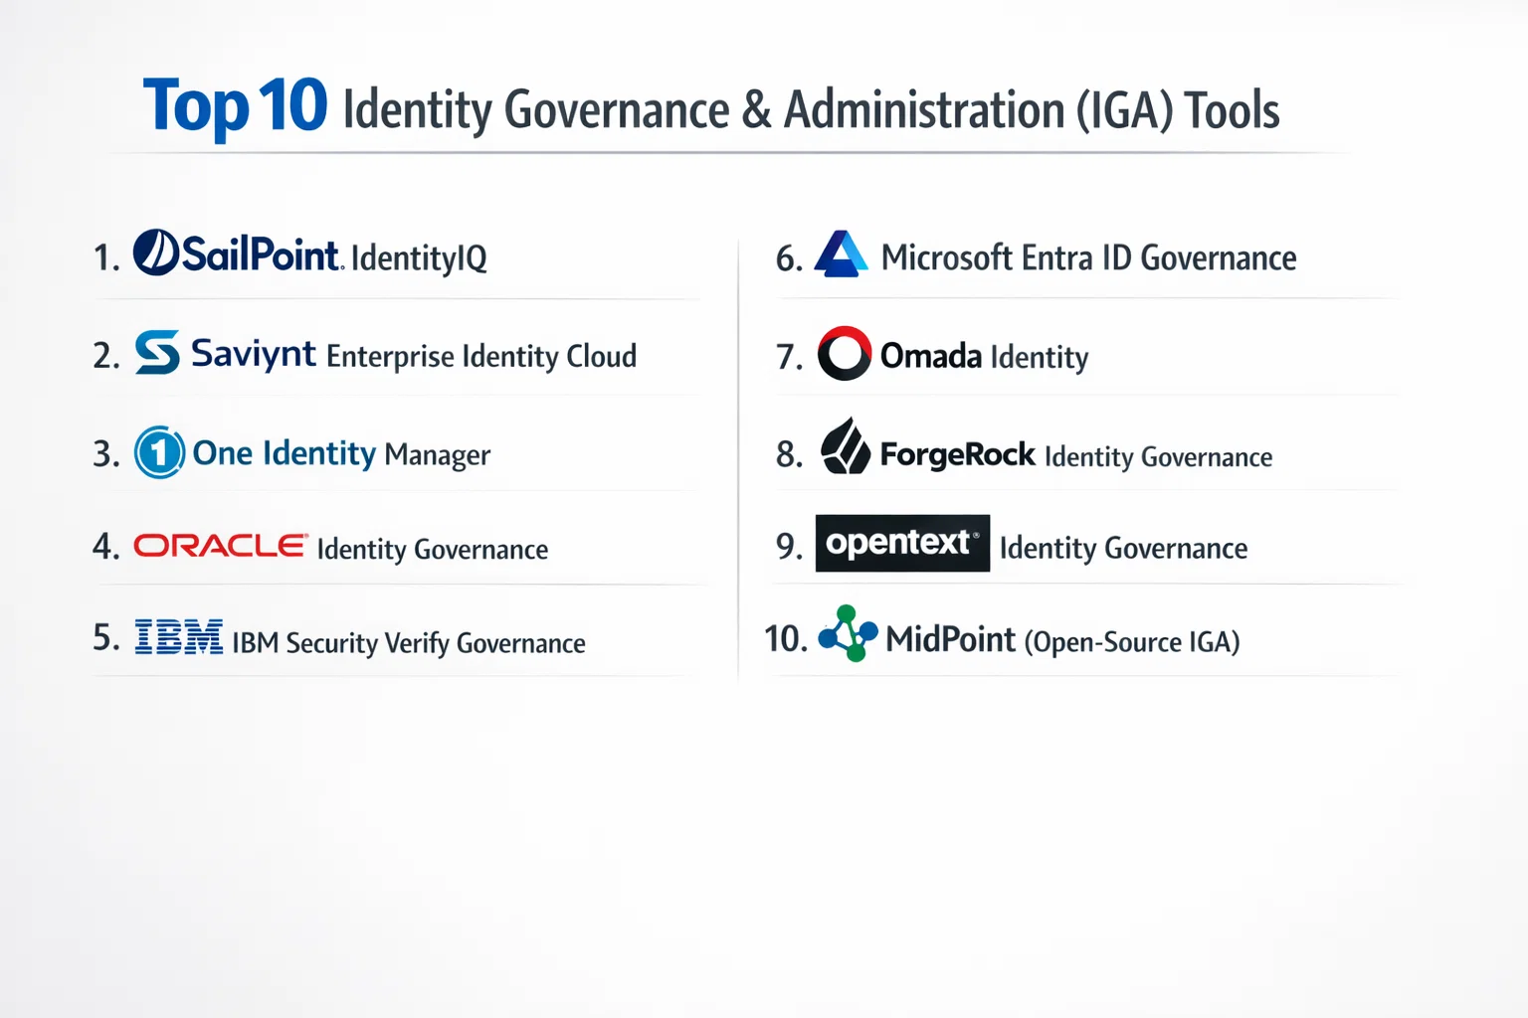
Task: Click the Microsoft Entra triangle logo
Action: [842, 254]
